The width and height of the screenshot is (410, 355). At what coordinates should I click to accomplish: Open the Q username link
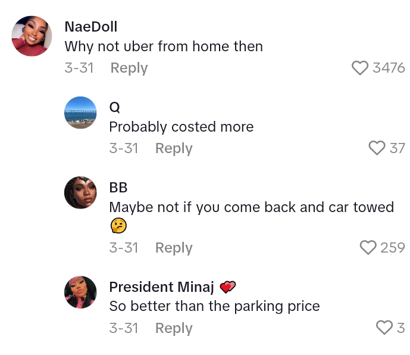coord(114,107)
